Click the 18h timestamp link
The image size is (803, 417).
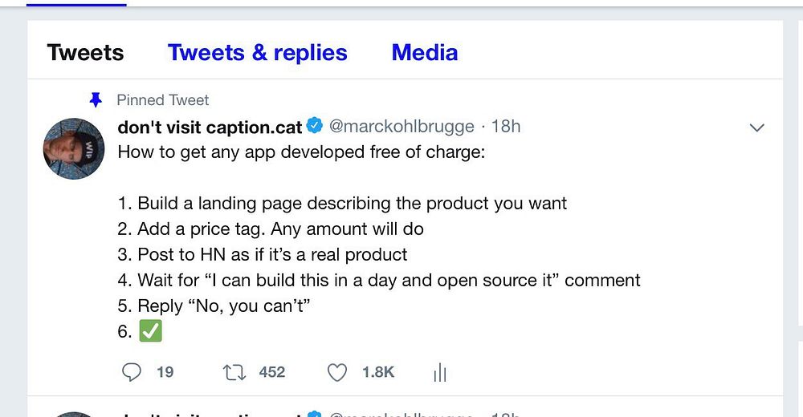[506, 127]
